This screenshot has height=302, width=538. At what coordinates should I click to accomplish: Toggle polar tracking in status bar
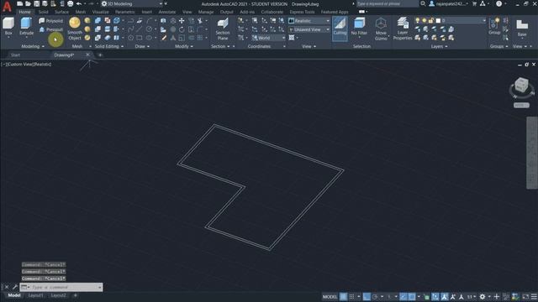coord(375,296)
